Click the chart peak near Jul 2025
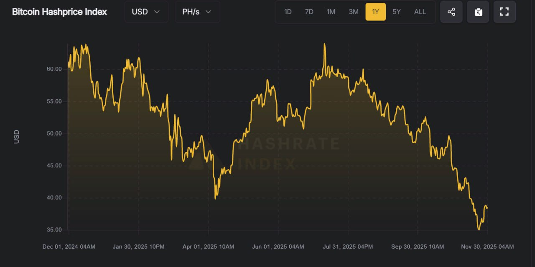The height and width of the screenshot is (267, 535). pyautogui.click(x=324, y=44)
